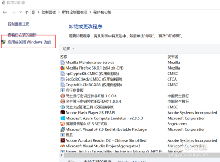The width and height of the screenshot is (220, 162).
Task: Select Microsoft Visual J# 2.0 Redistributable Package
Action: pos(106,129)
